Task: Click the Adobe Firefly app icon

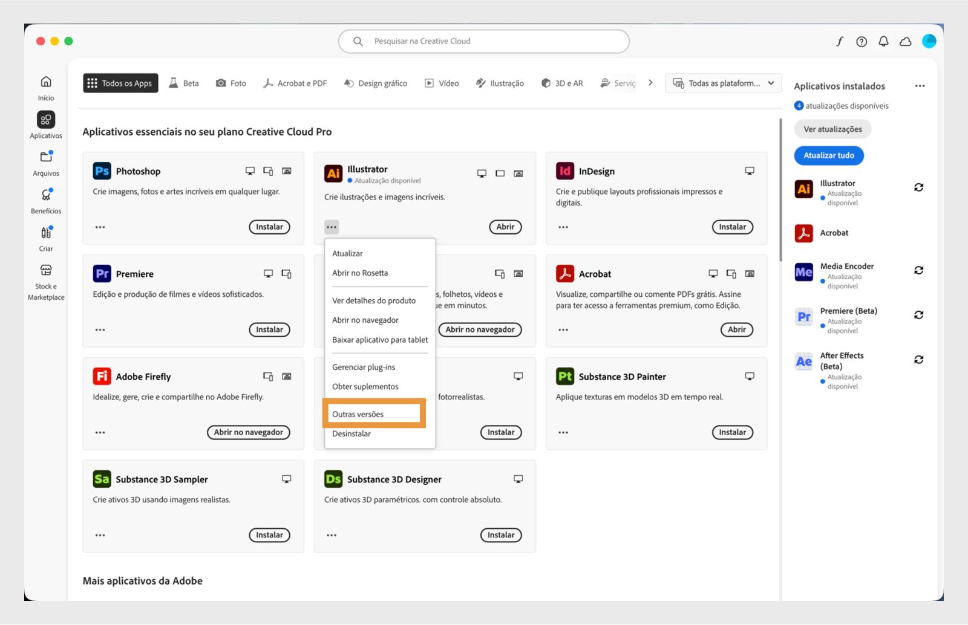Action: 102,377
